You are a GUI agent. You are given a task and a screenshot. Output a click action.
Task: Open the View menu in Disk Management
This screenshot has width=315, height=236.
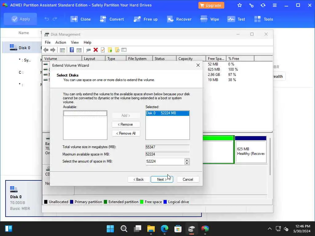tap(75, 42)
